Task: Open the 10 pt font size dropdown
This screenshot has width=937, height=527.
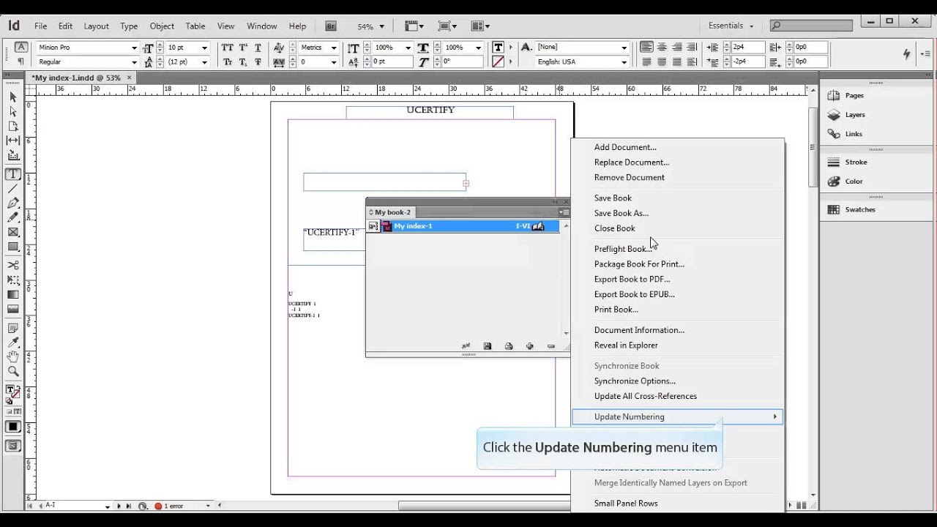Action: tap(204, 48)
